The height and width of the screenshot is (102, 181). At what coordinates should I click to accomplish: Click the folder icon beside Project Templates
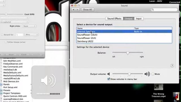(1, 93)
